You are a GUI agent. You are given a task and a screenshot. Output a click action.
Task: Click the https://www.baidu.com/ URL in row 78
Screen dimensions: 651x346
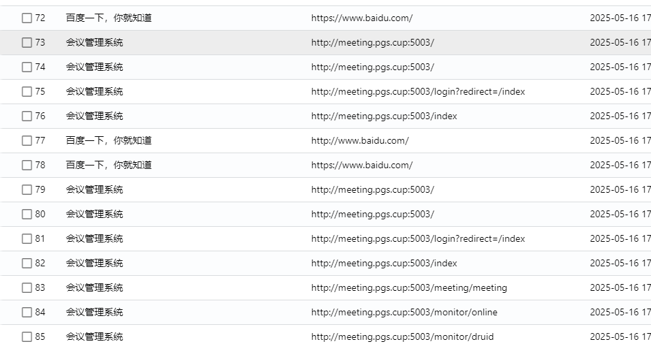362,165
